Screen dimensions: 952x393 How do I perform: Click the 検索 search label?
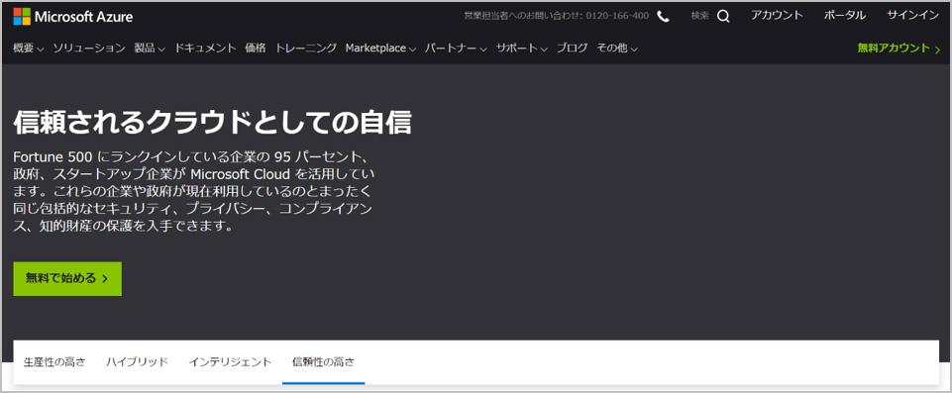[700, 17]
